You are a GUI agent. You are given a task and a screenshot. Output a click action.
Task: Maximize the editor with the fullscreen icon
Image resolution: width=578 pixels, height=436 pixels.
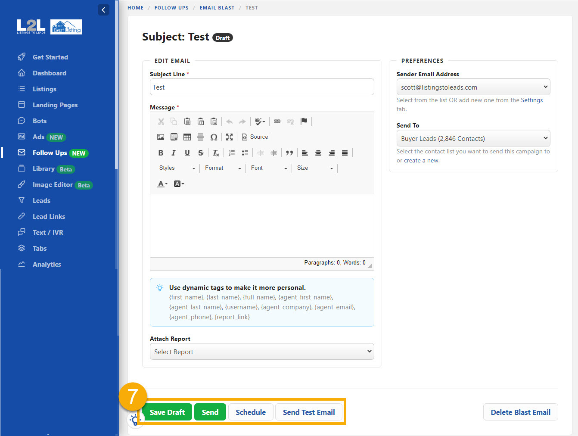[x=229, y=137]
